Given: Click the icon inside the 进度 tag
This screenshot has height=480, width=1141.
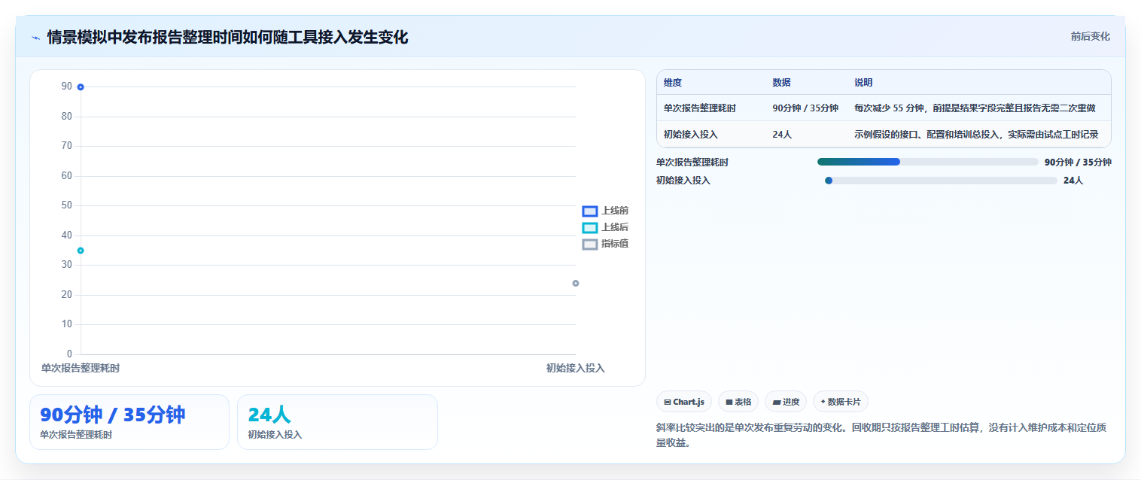Looking at the screenshot, I should point(776,403).
